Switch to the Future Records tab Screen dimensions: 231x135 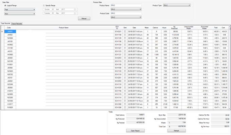coord(17,24)
